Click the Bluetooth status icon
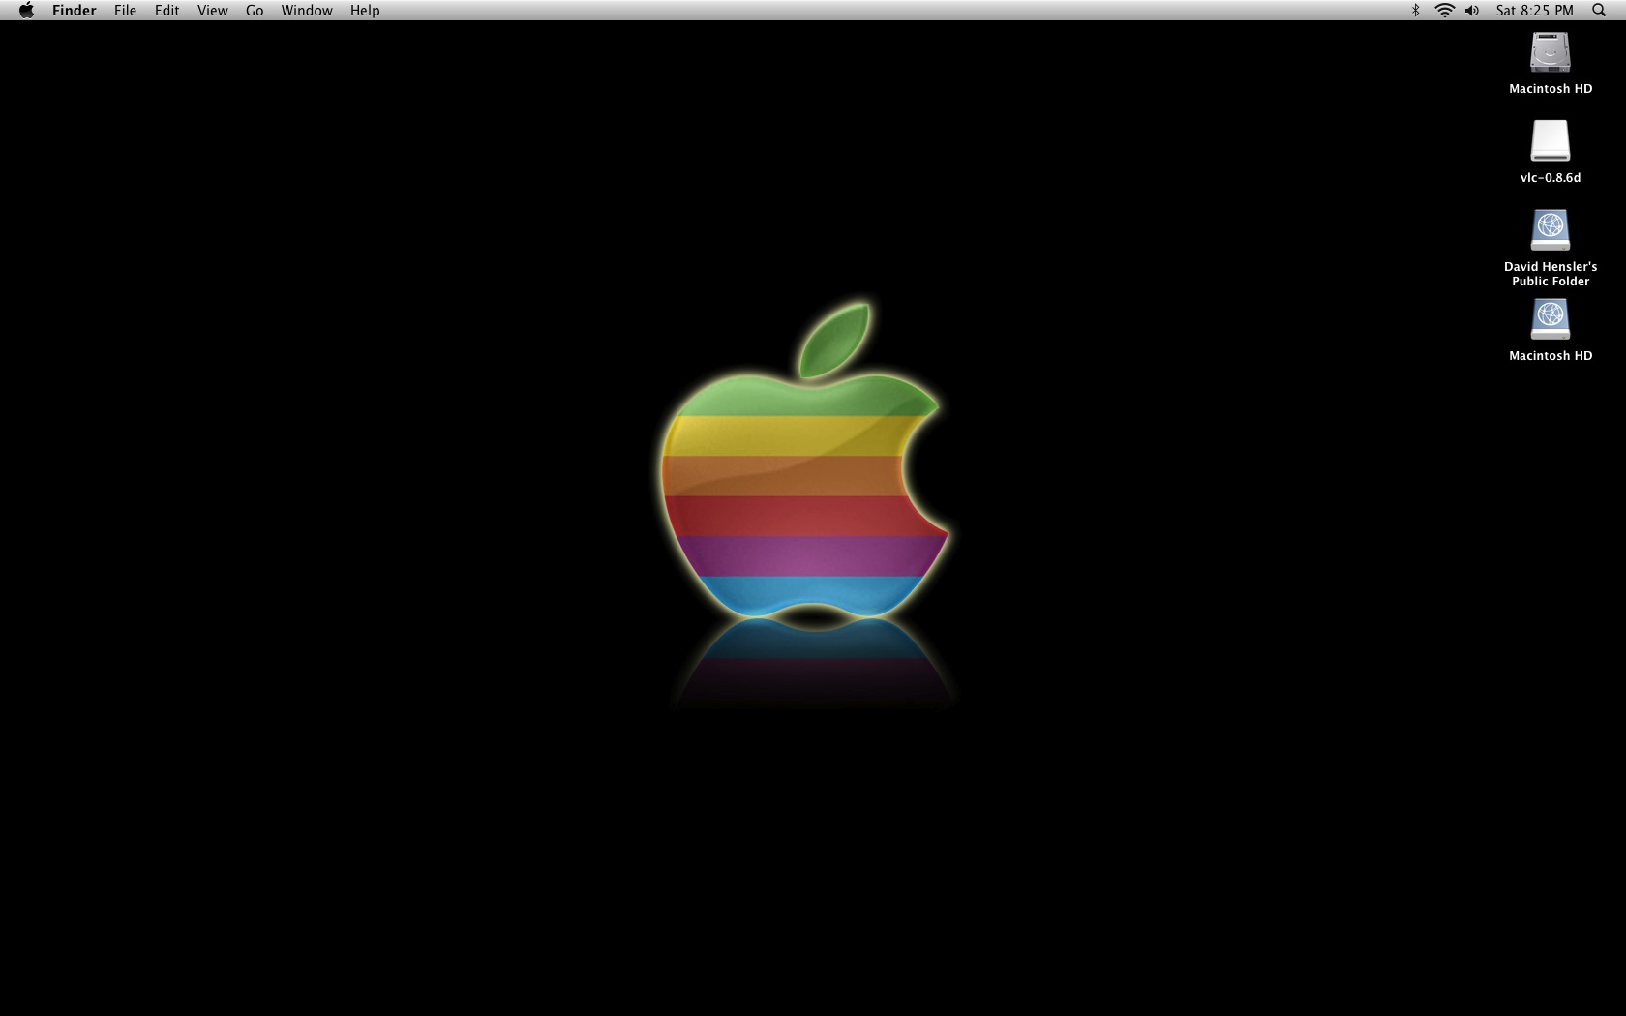Screen dimensions: 1626x1016 coord(1415,11)
